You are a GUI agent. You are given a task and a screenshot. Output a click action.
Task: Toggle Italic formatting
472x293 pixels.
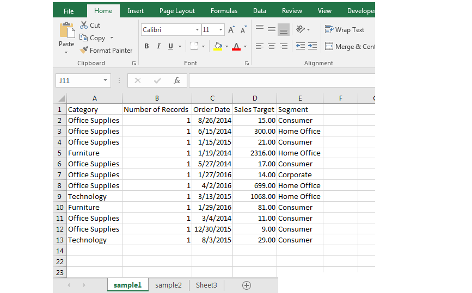pyautogui.click(x=158, y=46)
